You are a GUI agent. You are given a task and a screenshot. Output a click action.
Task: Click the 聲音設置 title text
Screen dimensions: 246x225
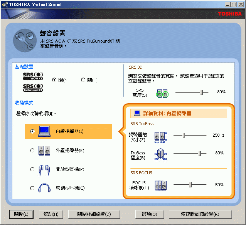(x=52, y=33)
